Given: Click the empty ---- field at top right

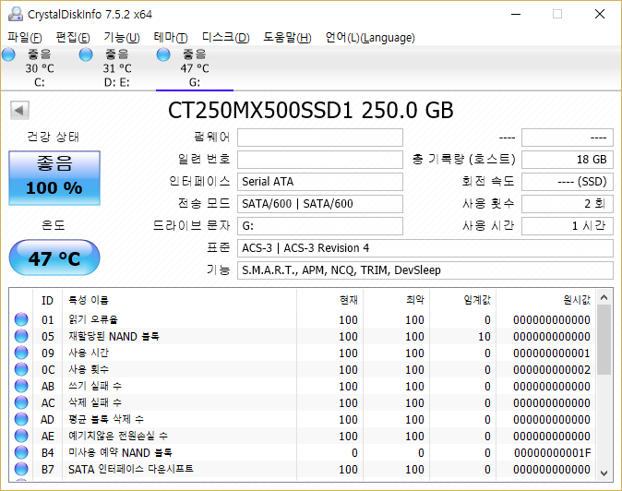Looking at the screenshot, I should 568,138.
